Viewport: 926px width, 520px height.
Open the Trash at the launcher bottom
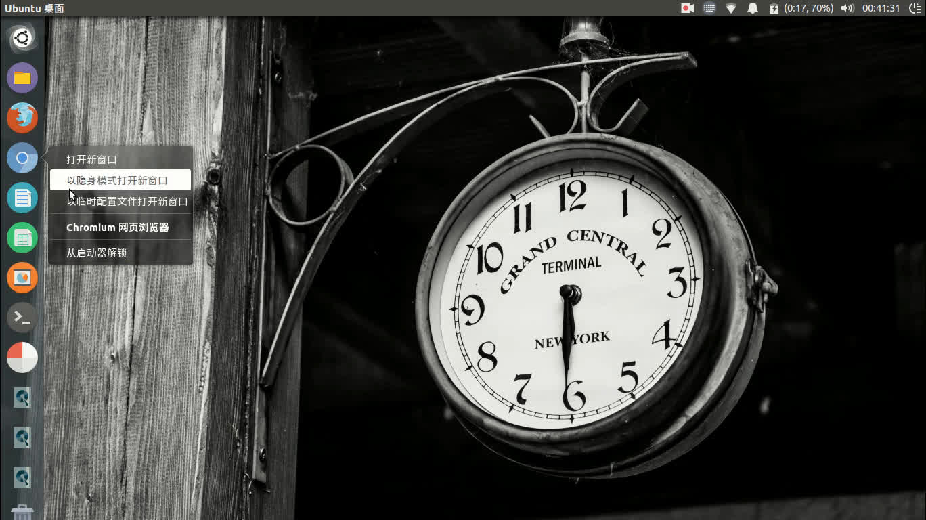point(22,512)
